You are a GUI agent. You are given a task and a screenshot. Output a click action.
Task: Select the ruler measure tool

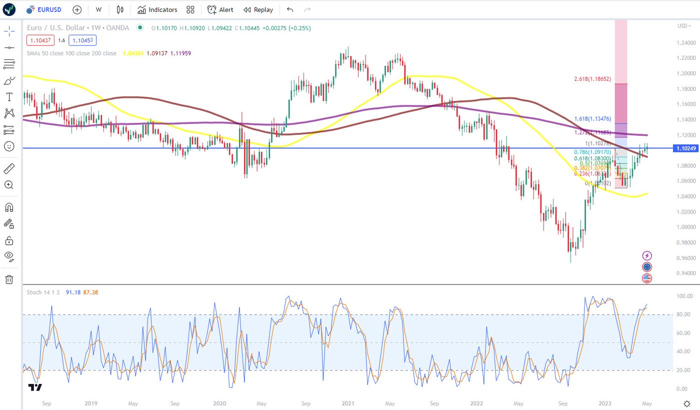(9, 168)
